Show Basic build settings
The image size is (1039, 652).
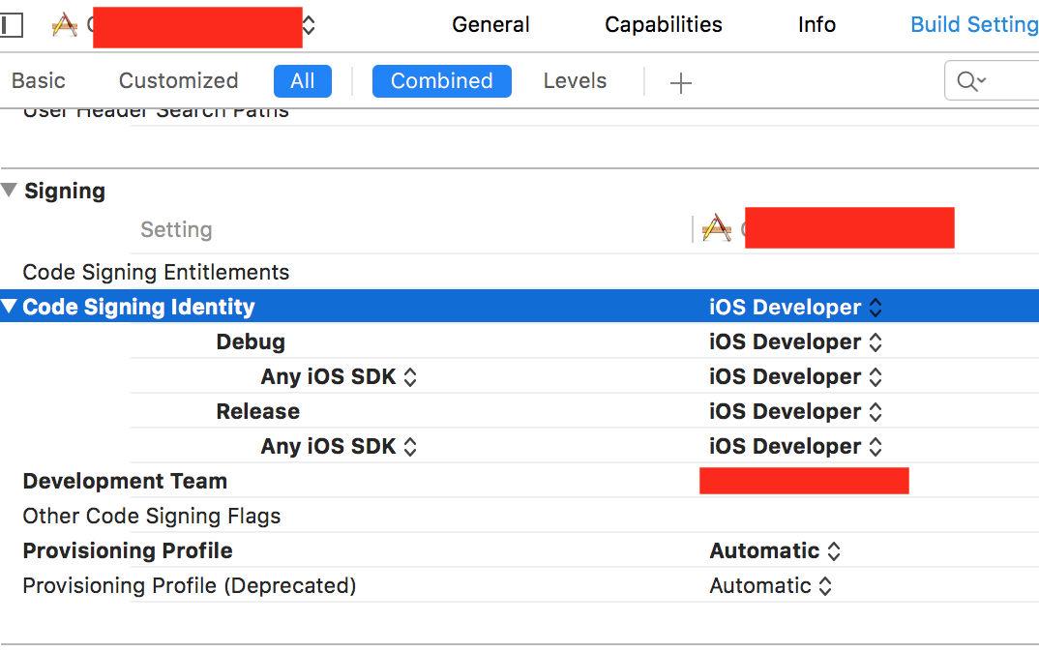click(x=39, y=81)
